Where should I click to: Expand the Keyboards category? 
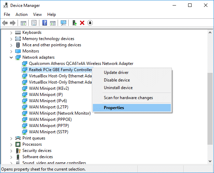pyautogui.click(x=11, y=32)
